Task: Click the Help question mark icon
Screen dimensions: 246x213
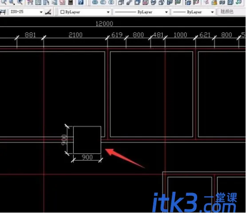Action: pyautogui.click(x=81, y=2)
